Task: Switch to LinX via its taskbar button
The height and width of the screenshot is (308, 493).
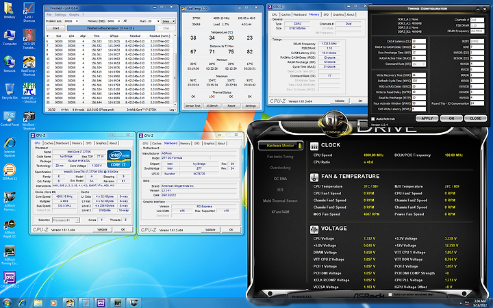Action: (86, 303)
